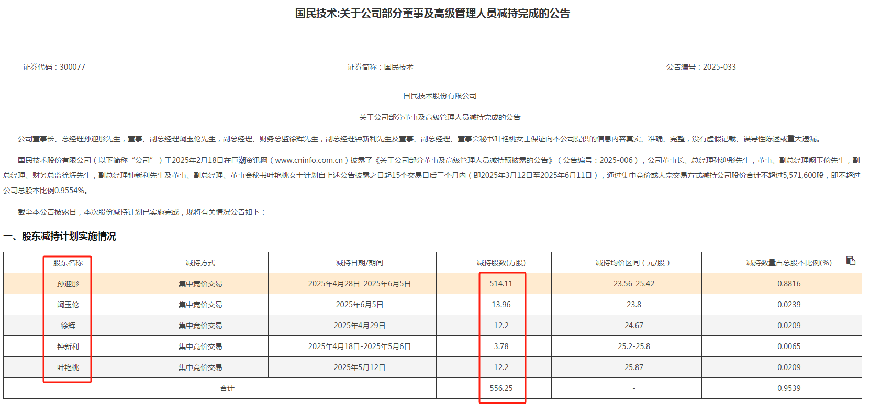The image size is (870, 414).
Task: Click the average price 25.87
Action: pyautogui.click(x=633, y=367)
